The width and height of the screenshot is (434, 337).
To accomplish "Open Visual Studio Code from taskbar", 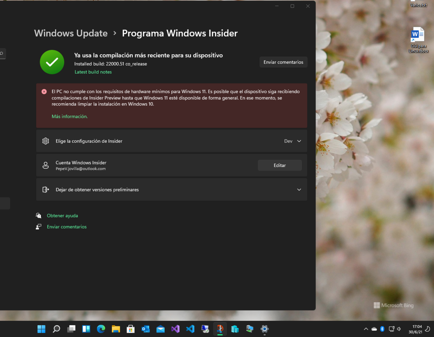I will tap(191, 329).
